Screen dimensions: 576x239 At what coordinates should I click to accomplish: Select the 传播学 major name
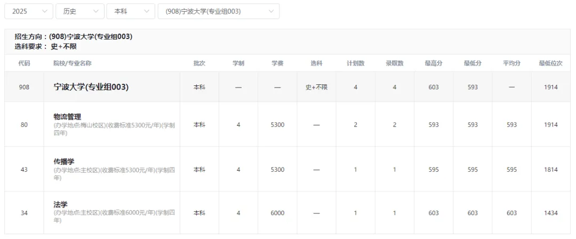tap(64, 162)
